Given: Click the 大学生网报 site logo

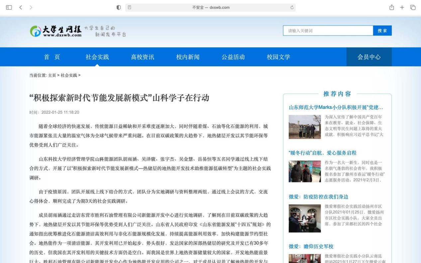Looking at the screenshot, I should (x=56, y=31).
